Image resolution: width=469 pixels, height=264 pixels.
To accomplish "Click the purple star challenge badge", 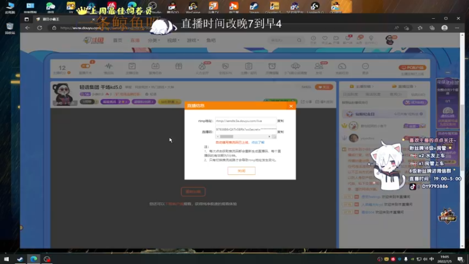I will click(x=115, y=102).
